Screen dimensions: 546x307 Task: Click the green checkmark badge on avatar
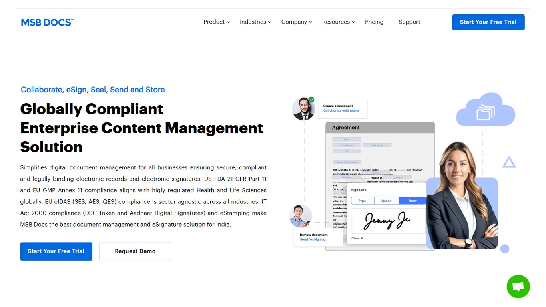coord(311,100)
